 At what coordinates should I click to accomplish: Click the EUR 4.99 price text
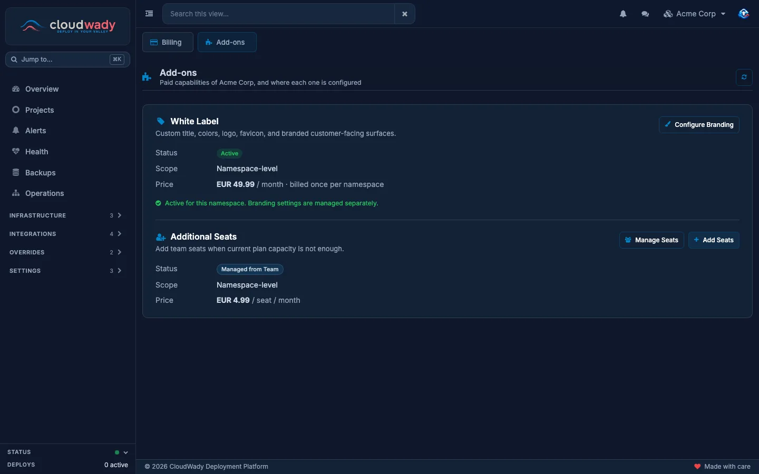click(233, 300)
